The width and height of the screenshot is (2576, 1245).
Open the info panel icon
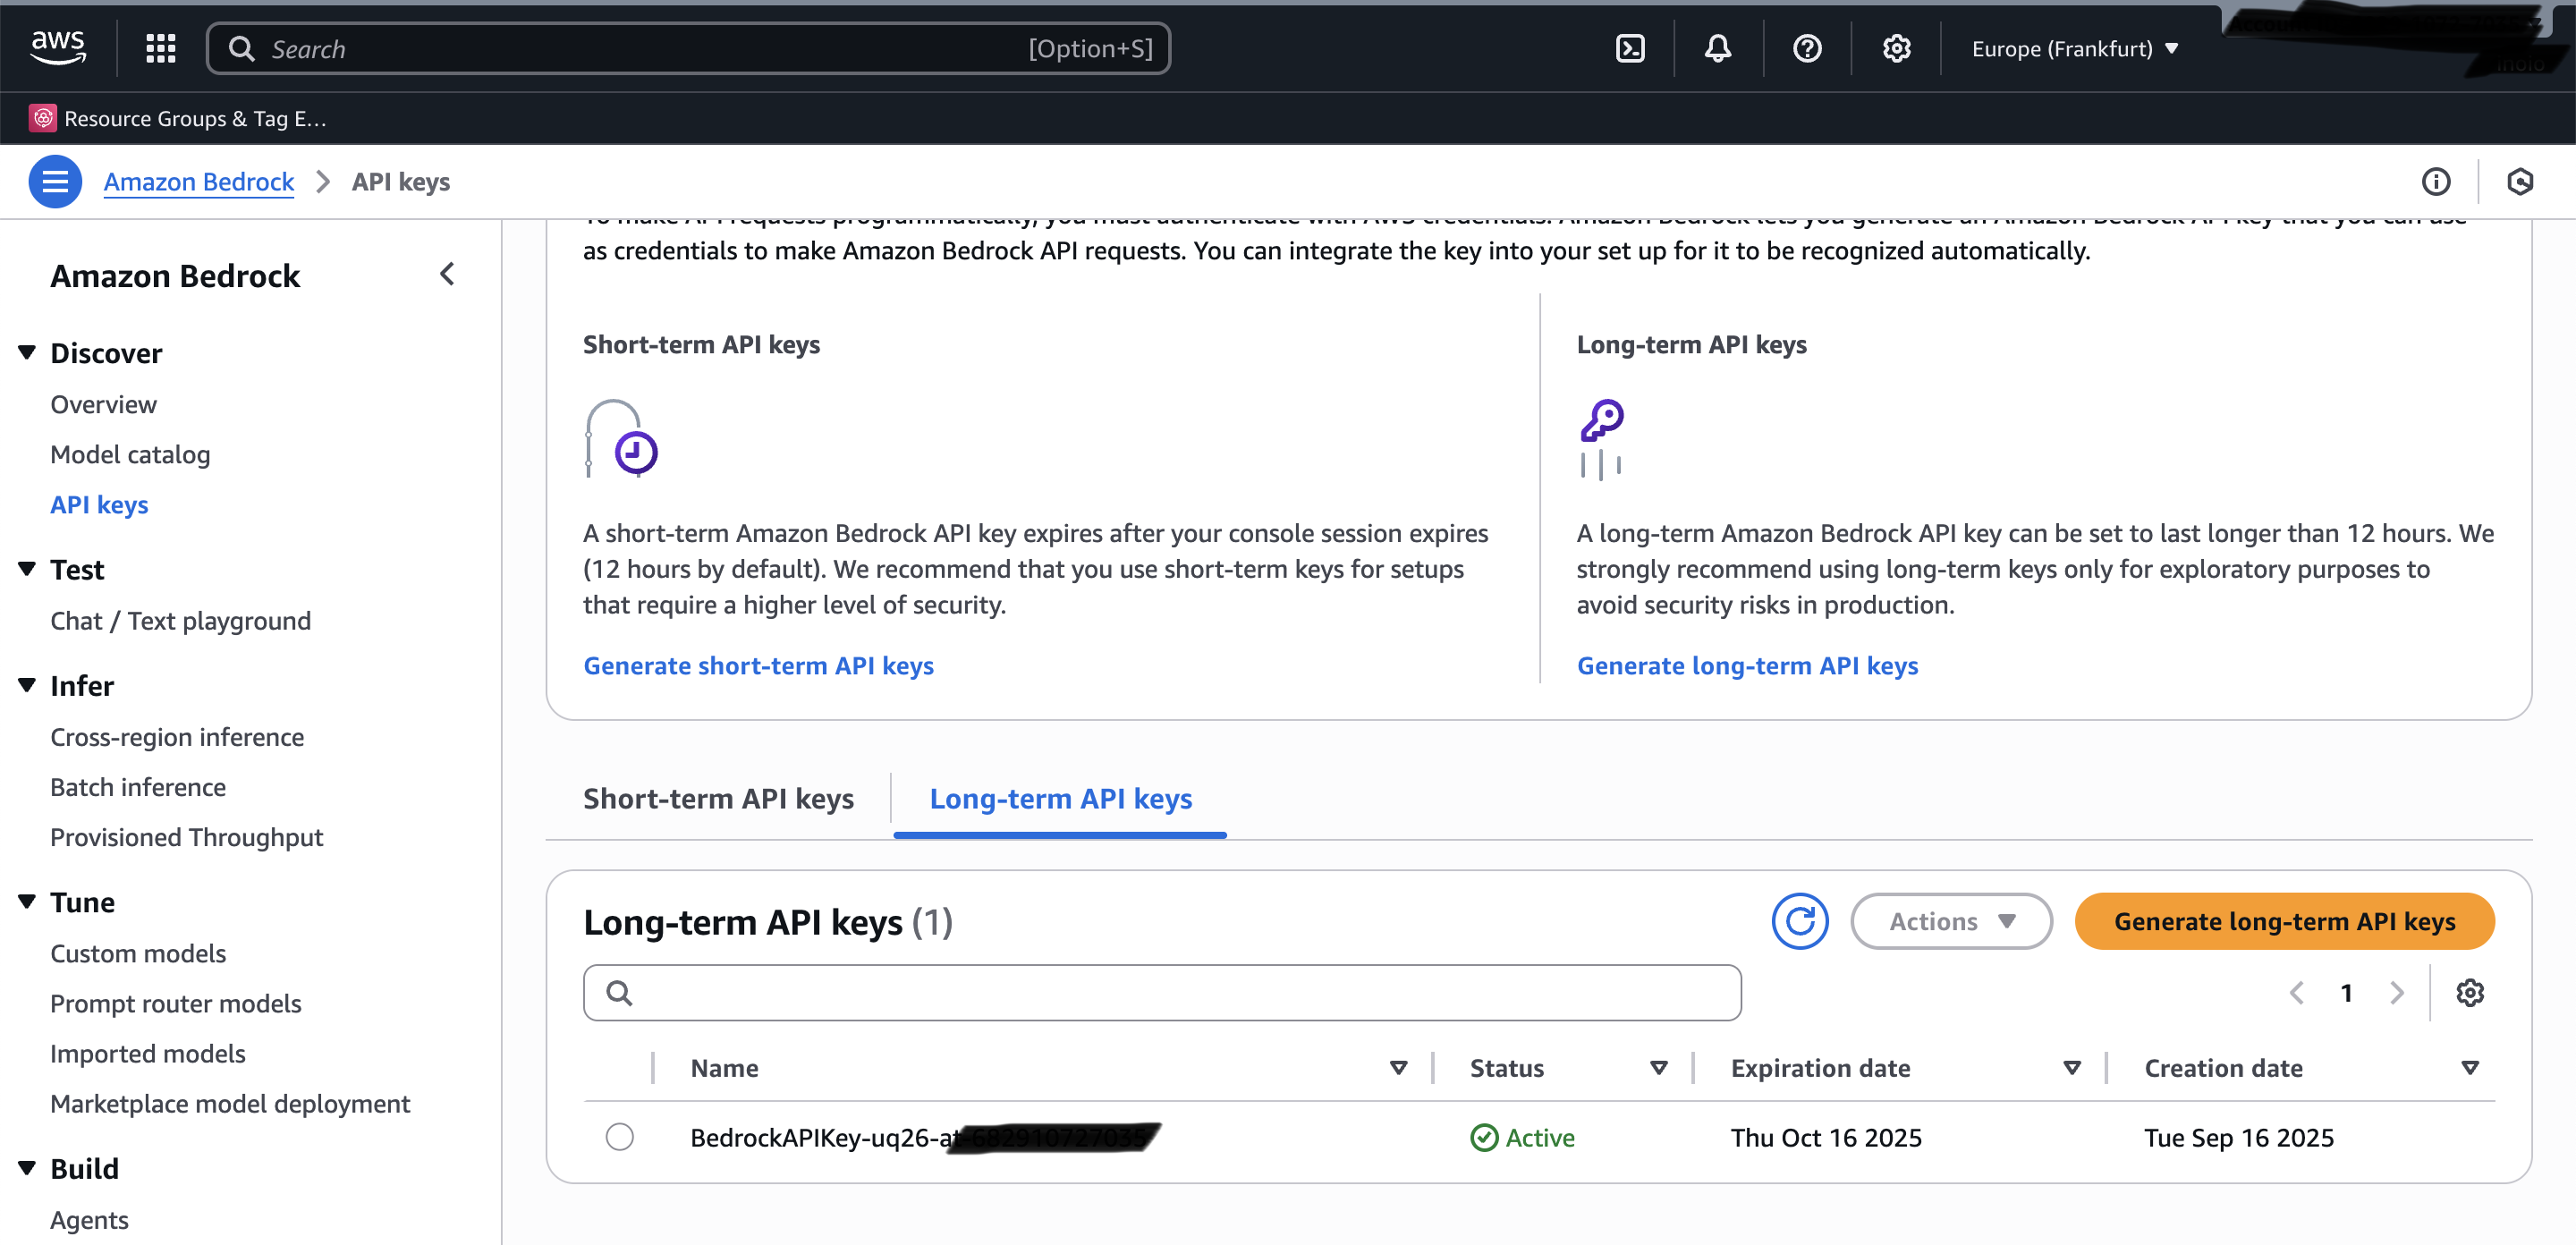tap(2435, 181)
